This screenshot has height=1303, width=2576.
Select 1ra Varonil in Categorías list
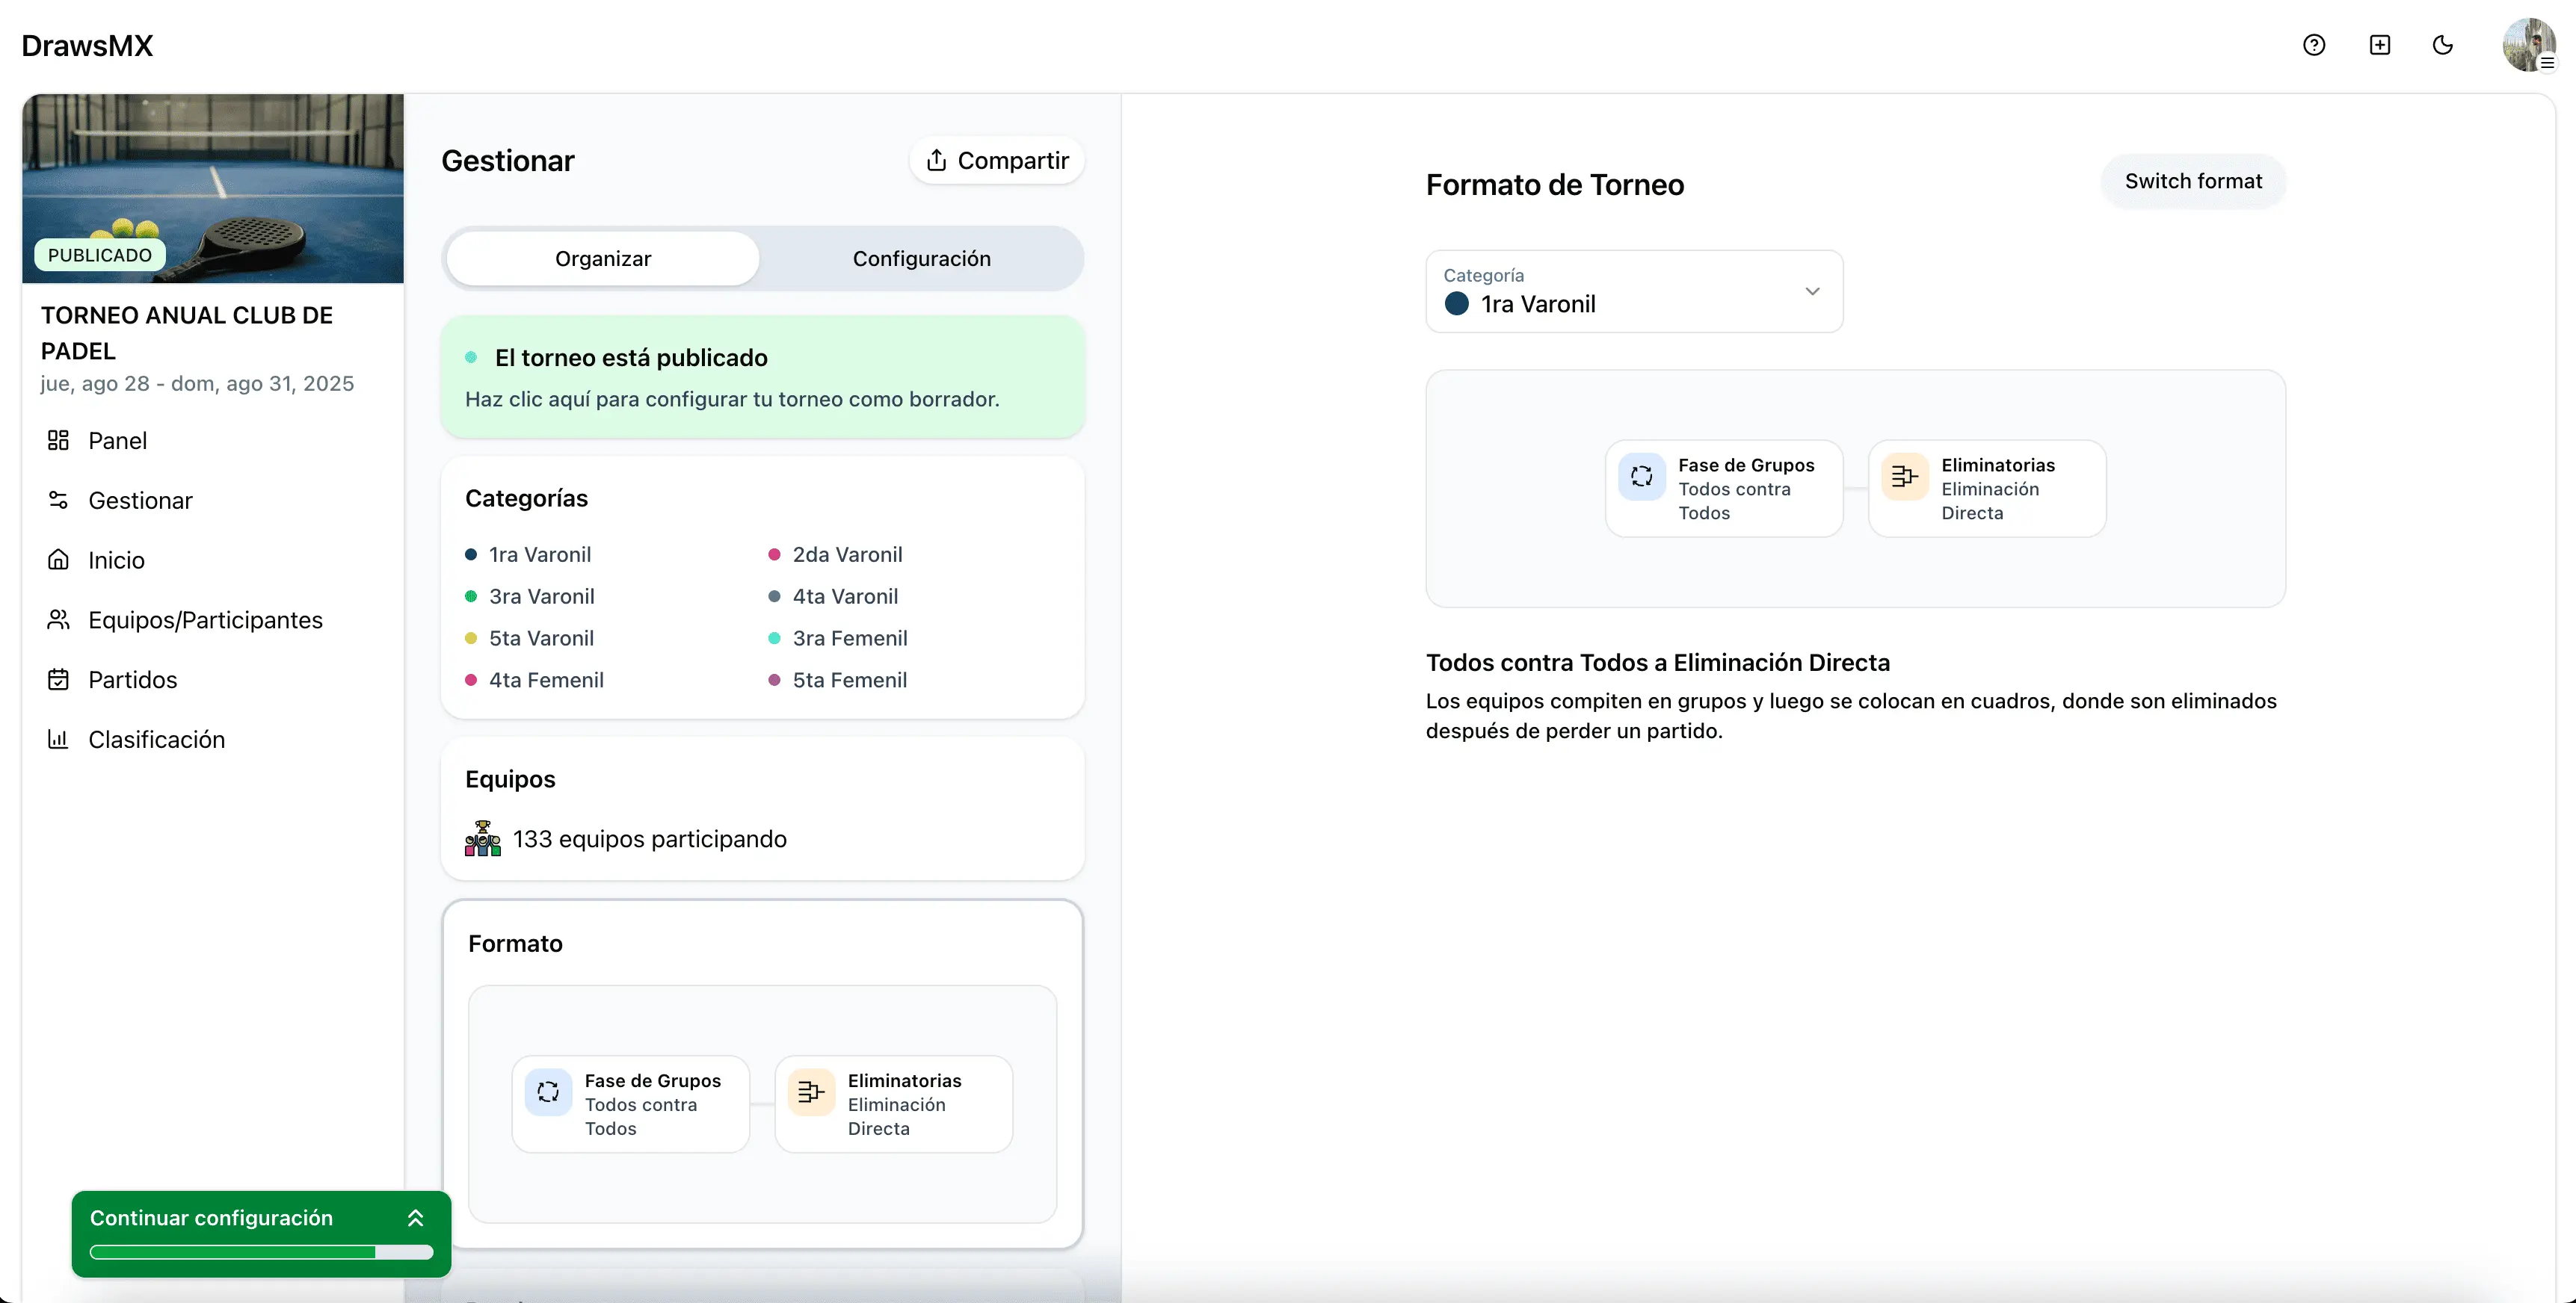pos(540,554)
